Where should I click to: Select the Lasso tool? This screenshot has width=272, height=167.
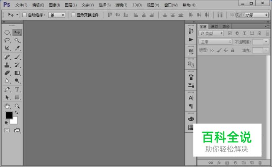pos(7,40)
